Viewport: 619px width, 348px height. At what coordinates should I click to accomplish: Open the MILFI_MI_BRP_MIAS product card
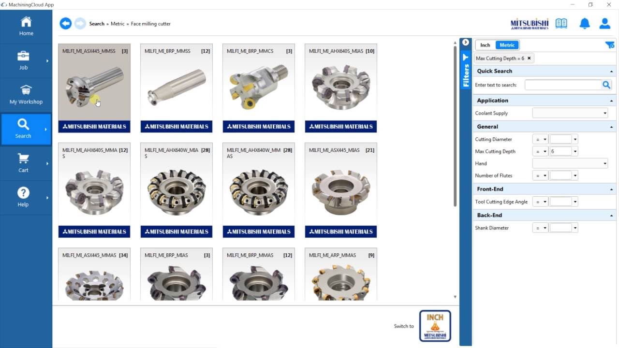(x=177, y=274)
